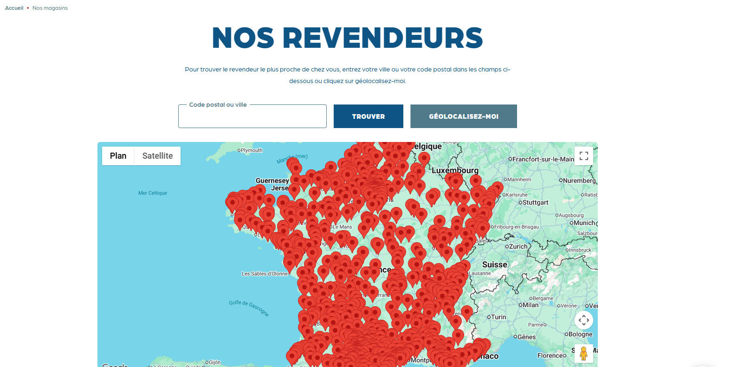The width and height of the screenshot is (731, 367).
Task: Click the Trouver button
Action: [x=369, y=116]
